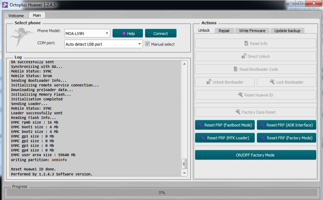Screen dimensions: 323x200
Task: Click the Reset Huawei ID button
Action: point(255,95)
